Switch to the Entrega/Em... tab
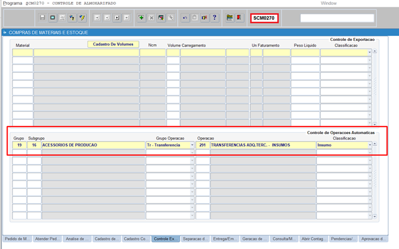The height and width of the screenshot is (249, 399). click(225, 239)
